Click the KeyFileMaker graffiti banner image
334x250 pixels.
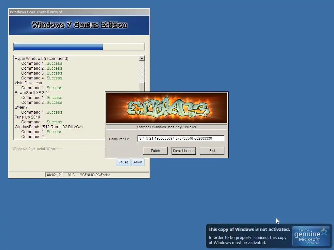(x=167, y=108)
